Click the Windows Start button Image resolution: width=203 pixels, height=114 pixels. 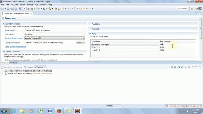coord(4,111)
